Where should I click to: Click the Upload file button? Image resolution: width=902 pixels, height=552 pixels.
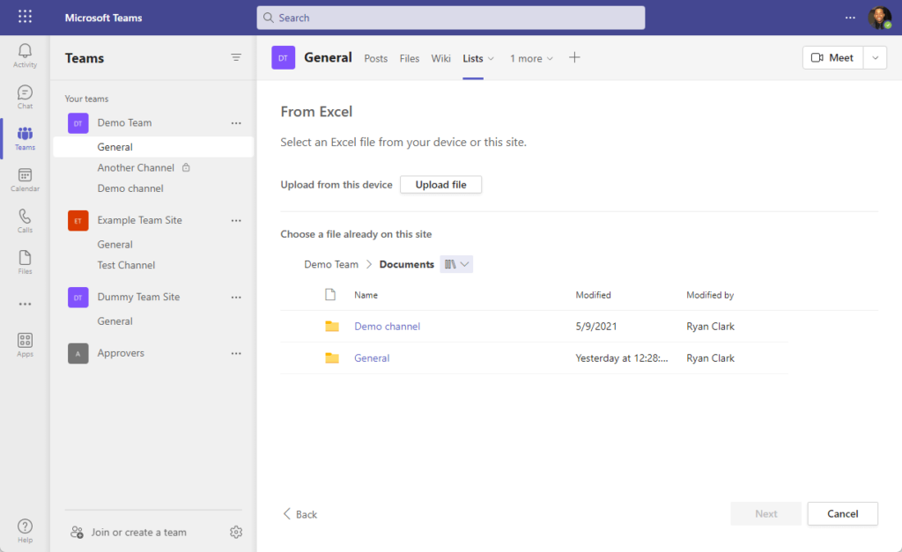[440, 185]
